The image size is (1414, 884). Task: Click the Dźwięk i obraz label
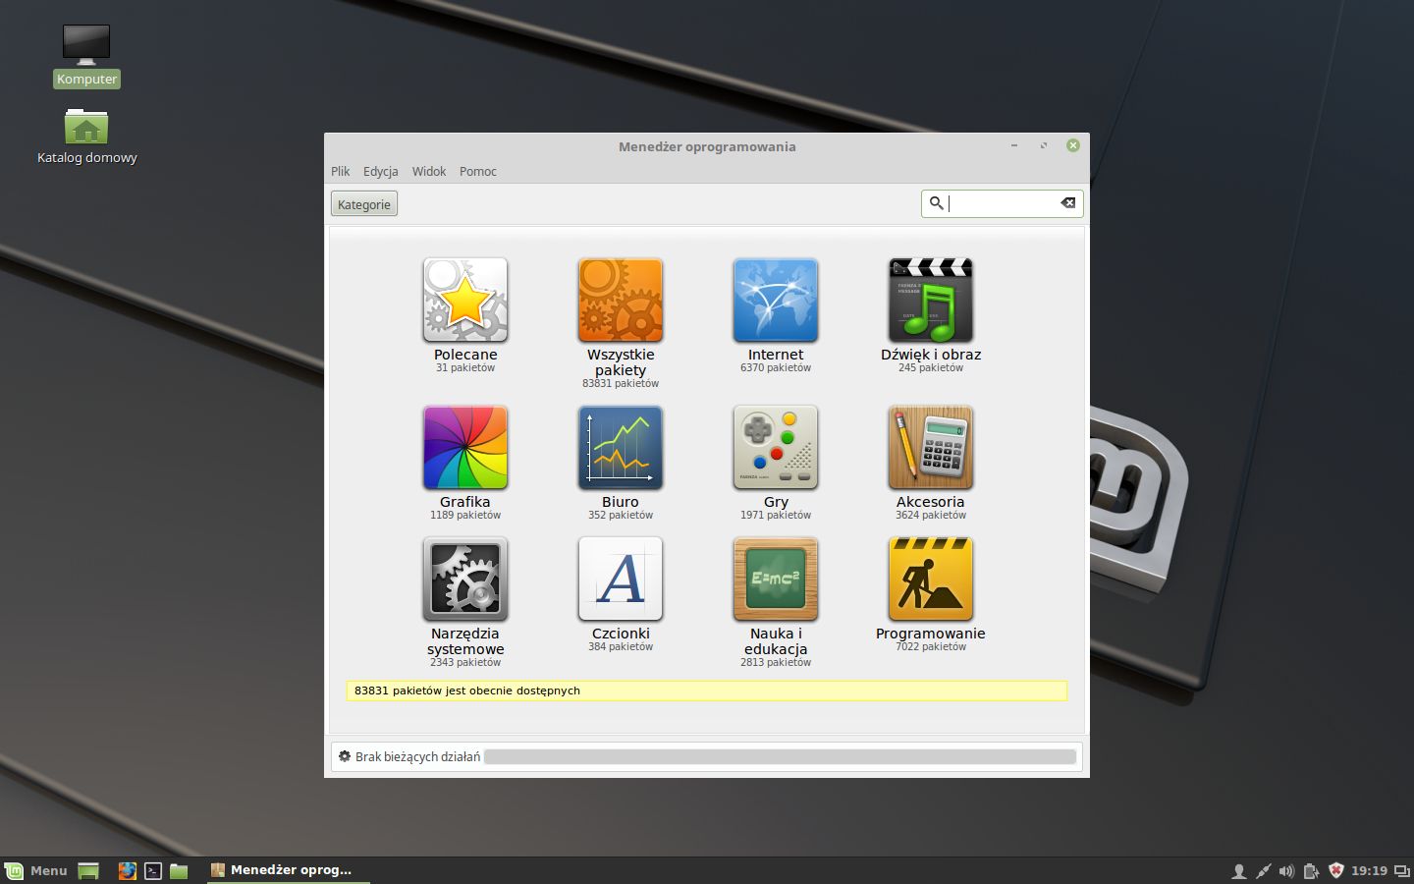[x=931, y=355]
